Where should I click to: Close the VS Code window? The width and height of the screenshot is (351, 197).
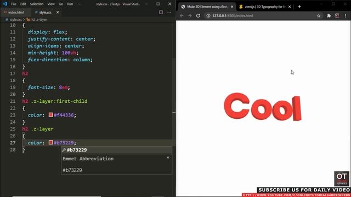click(169, 4)
